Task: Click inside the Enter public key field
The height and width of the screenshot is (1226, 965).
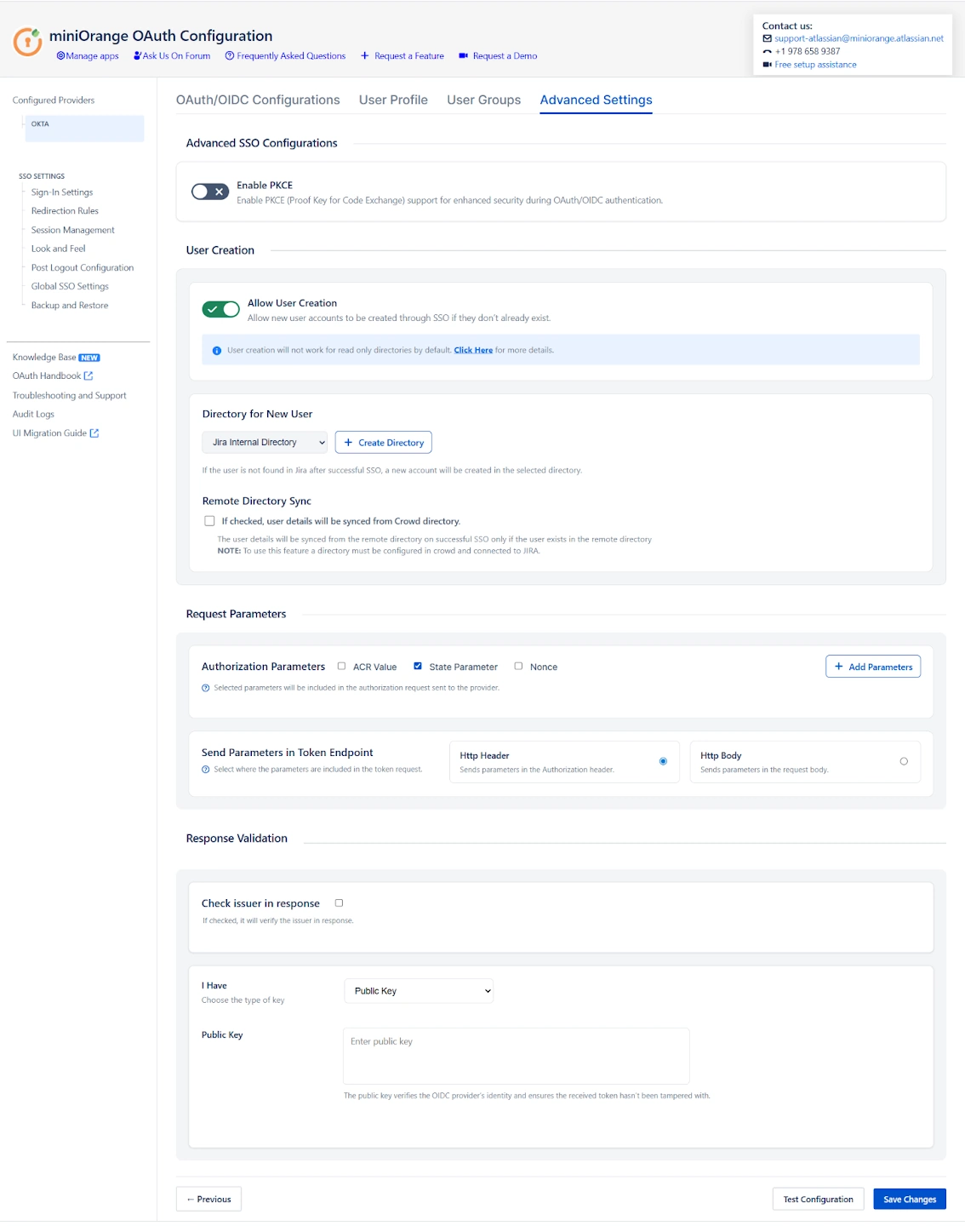Action: pos(515,1056)
